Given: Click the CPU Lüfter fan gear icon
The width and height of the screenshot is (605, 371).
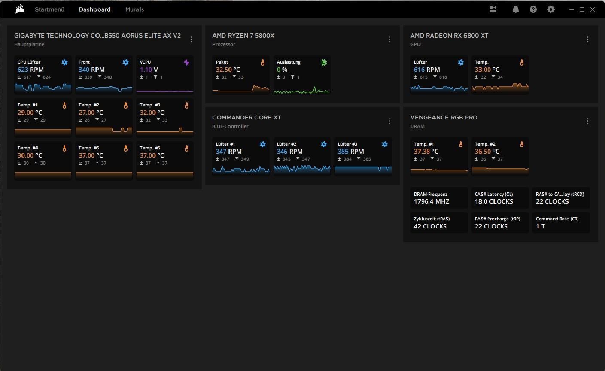Looking at the screenshot, I should (64, 62).
